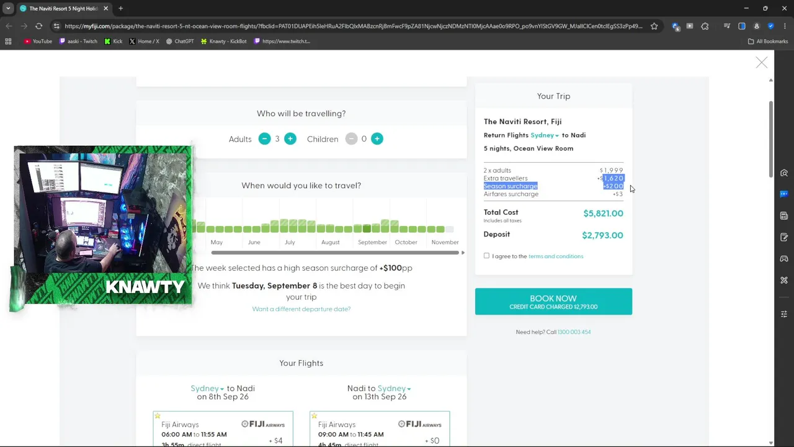
Task: Open sidebar news reader icon
Action: (x=784, y=216)
